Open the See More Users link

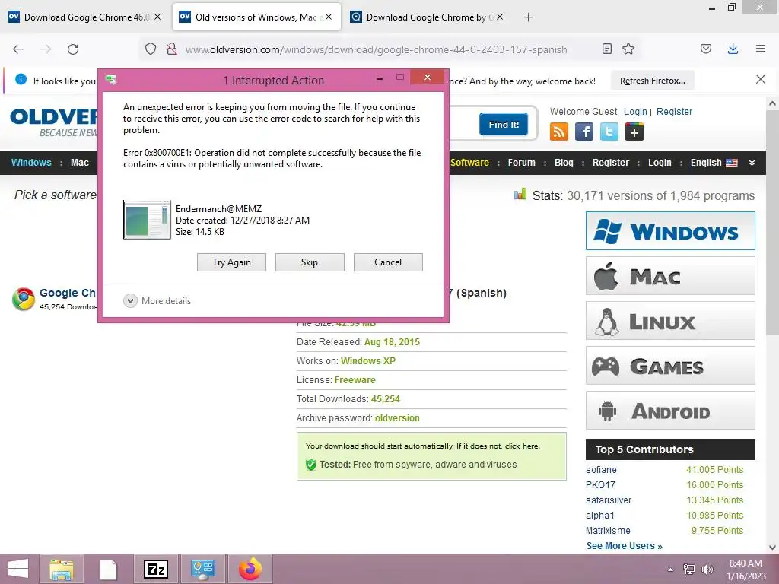click(625, 546)
